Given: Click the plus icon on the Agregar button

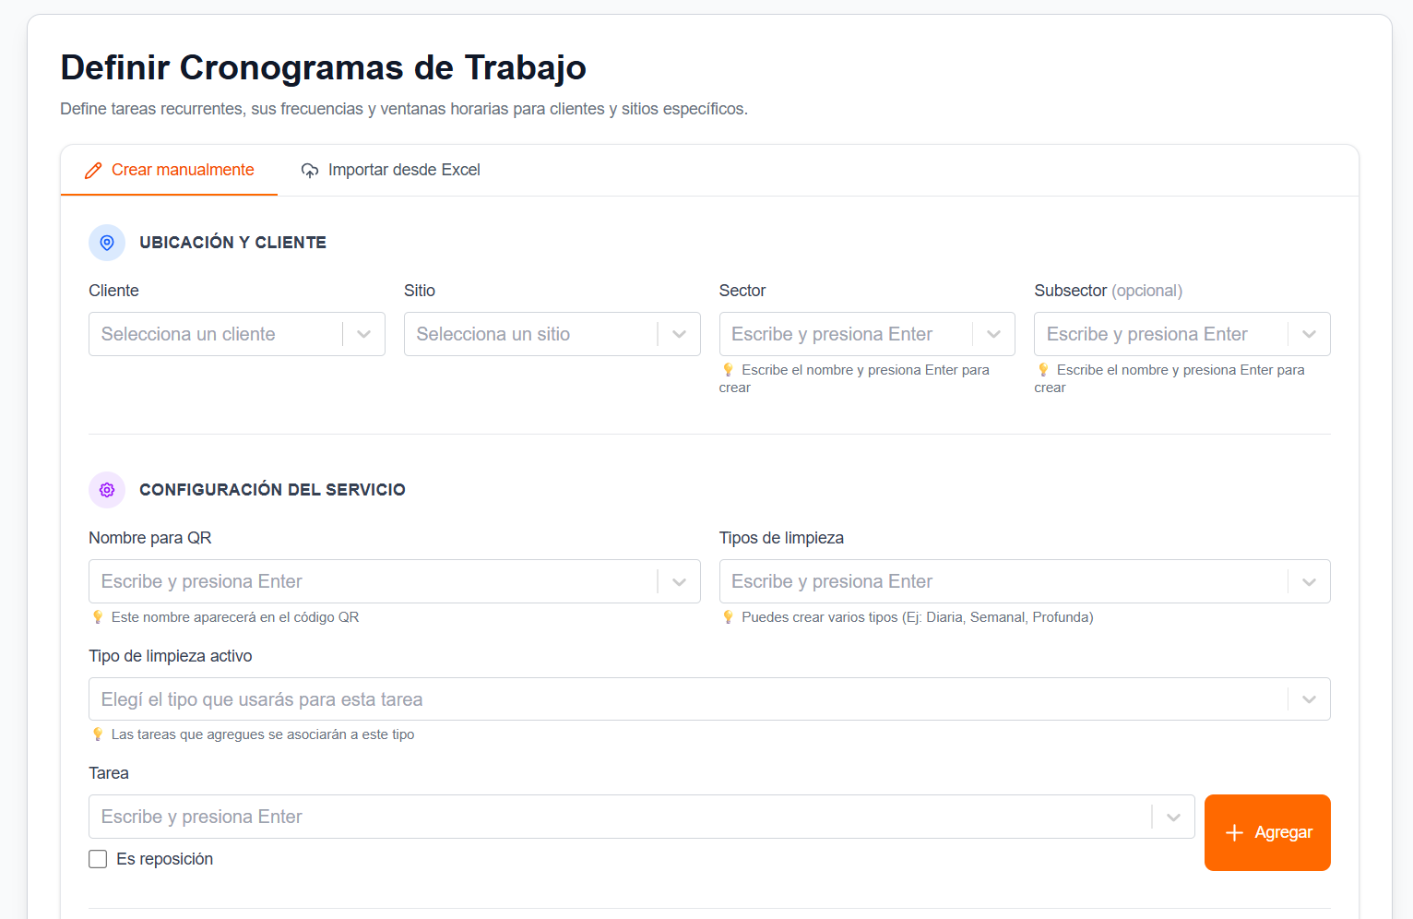Looking at the screenshot, I should 1234,832.
